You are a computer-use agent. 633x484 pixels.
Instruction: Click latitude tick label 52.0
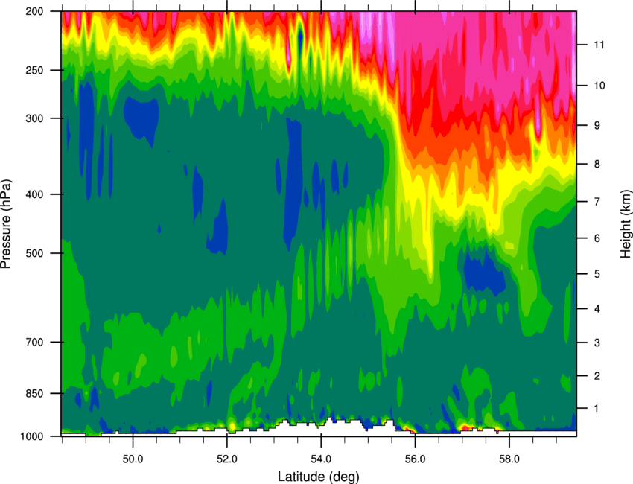(x=227, y=459)
